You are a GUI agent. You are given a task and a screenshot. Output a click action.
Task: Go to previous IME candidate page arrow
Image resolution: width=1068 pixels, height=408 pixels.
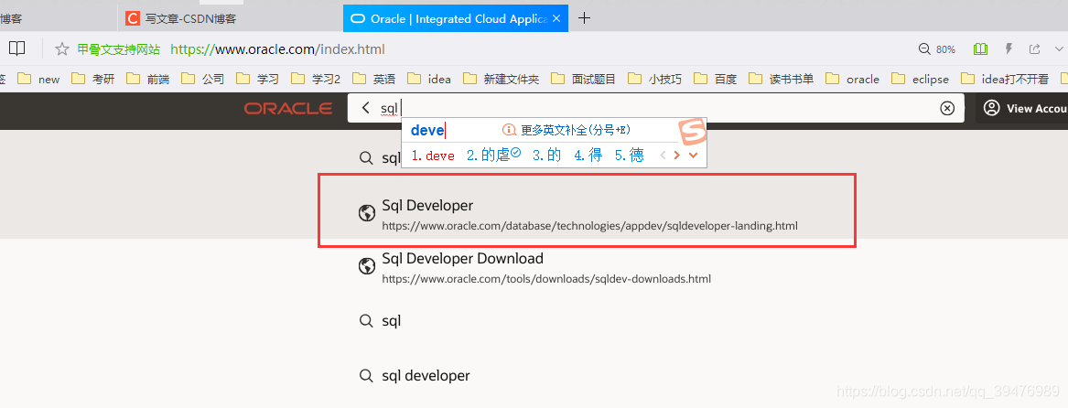click(663, 156)
